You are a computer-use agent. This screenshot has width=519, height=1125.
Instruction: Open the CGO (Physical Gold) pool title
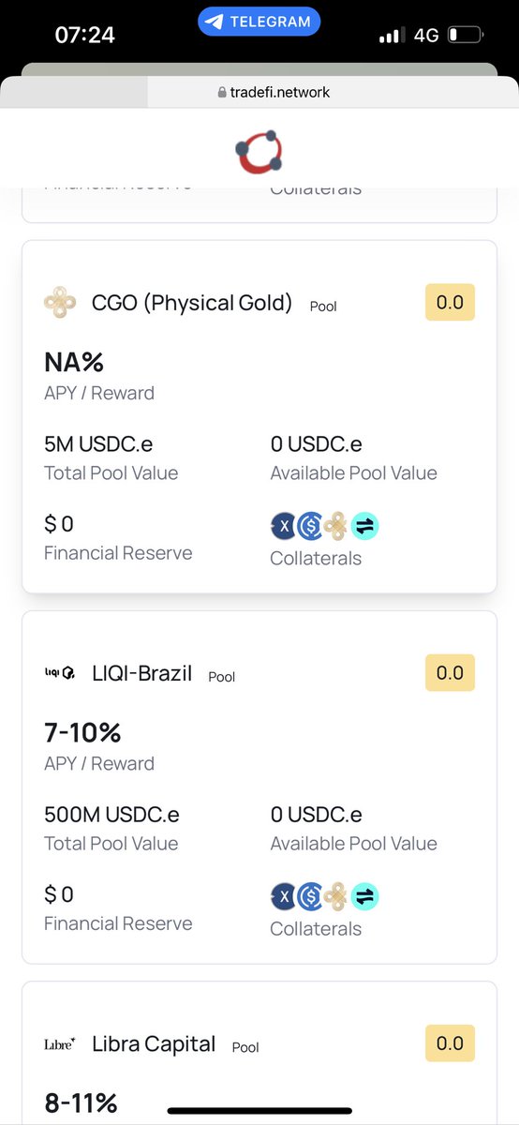192,303
